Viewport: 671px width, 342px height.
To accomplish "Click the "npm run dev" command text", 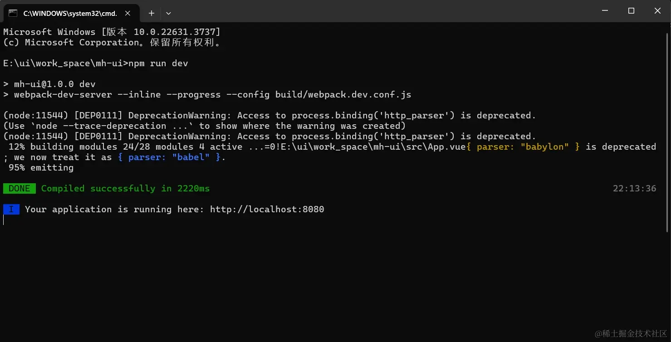I will click(x=158, y=63).
